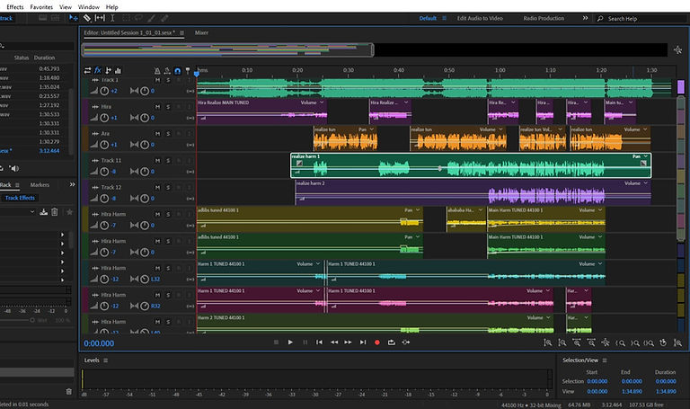Expand panel overflow chevrons beside Markers tab
690x409 pixels.
click(72, 184)
